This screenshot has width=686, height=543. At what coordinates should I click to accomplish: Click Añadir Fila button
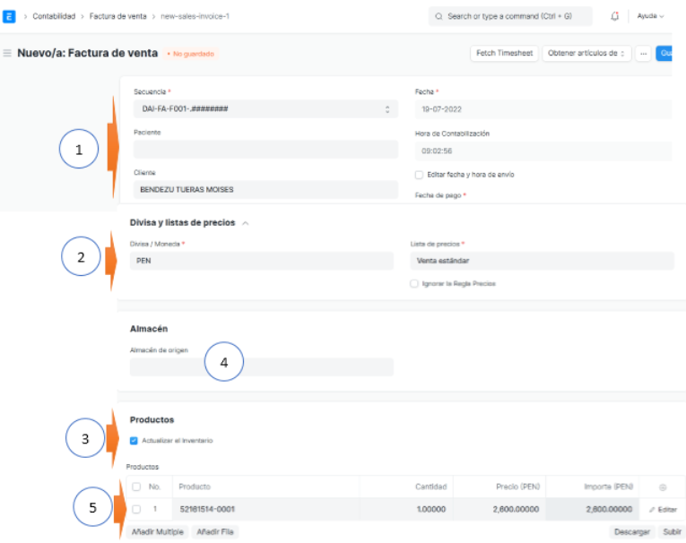[215, 532]
